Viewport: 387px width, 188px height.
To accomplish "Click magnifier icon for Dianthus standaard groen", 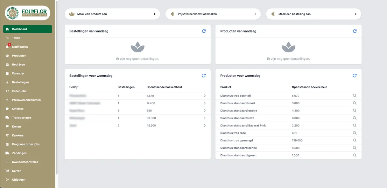I will 355,155.
